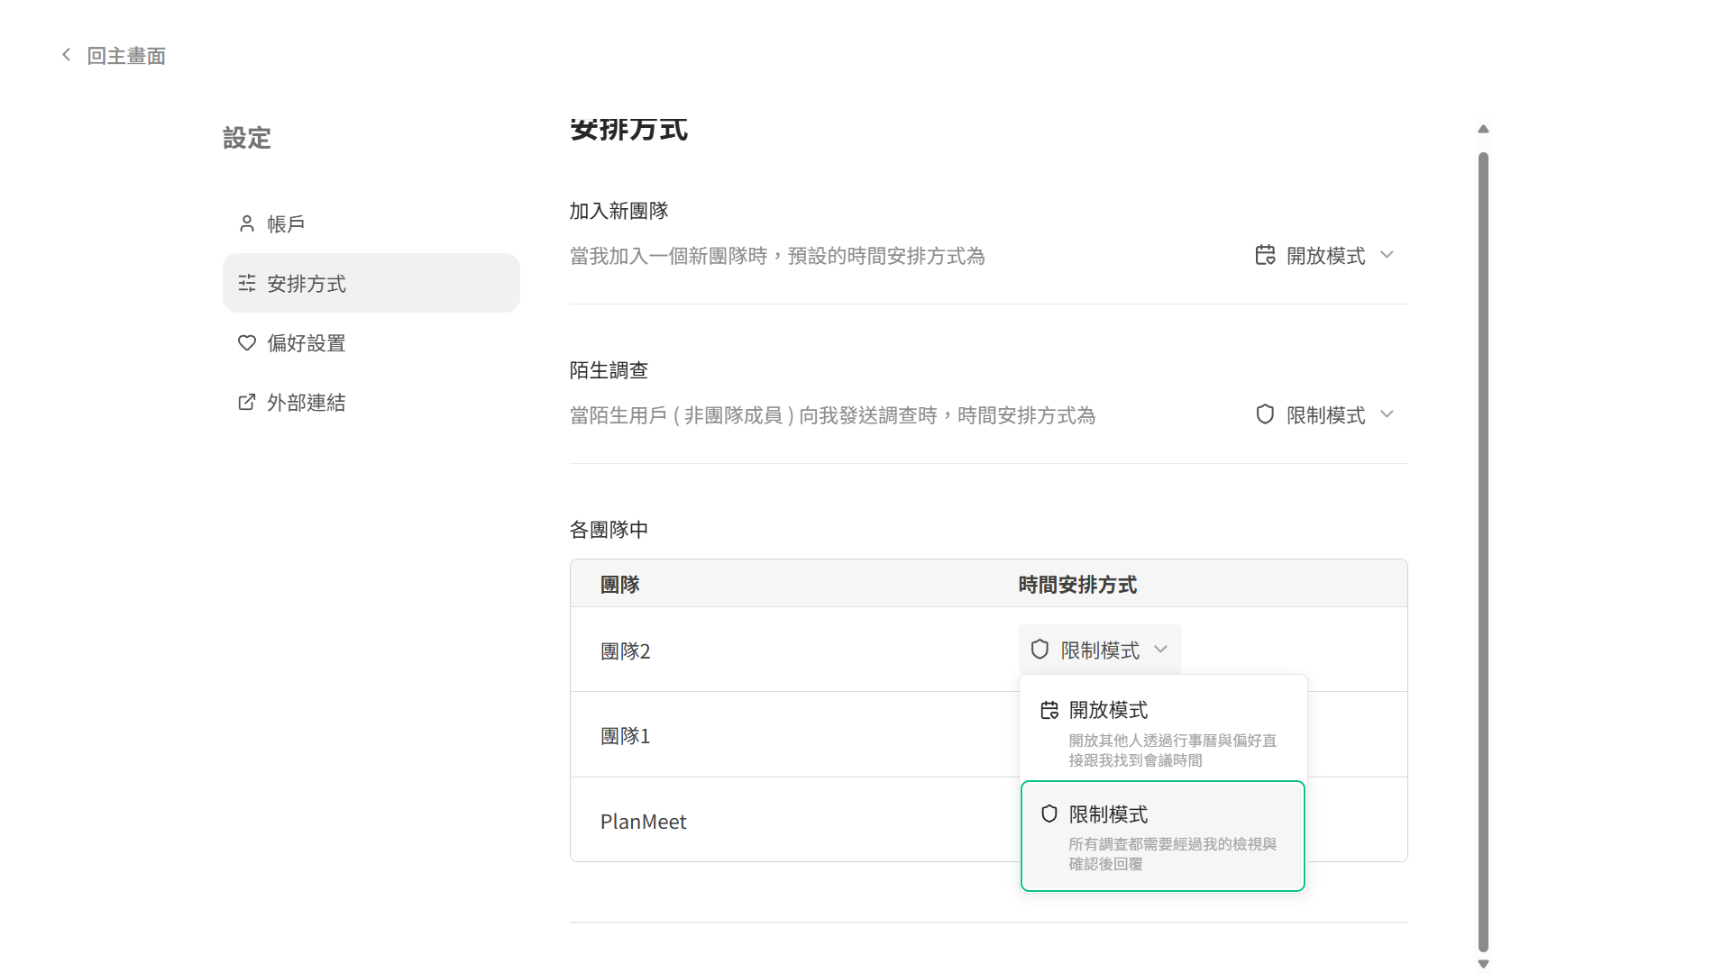Click the account person icon in sidebar
The width and height of the screenshot is (1731, 973).
(246, 223)
